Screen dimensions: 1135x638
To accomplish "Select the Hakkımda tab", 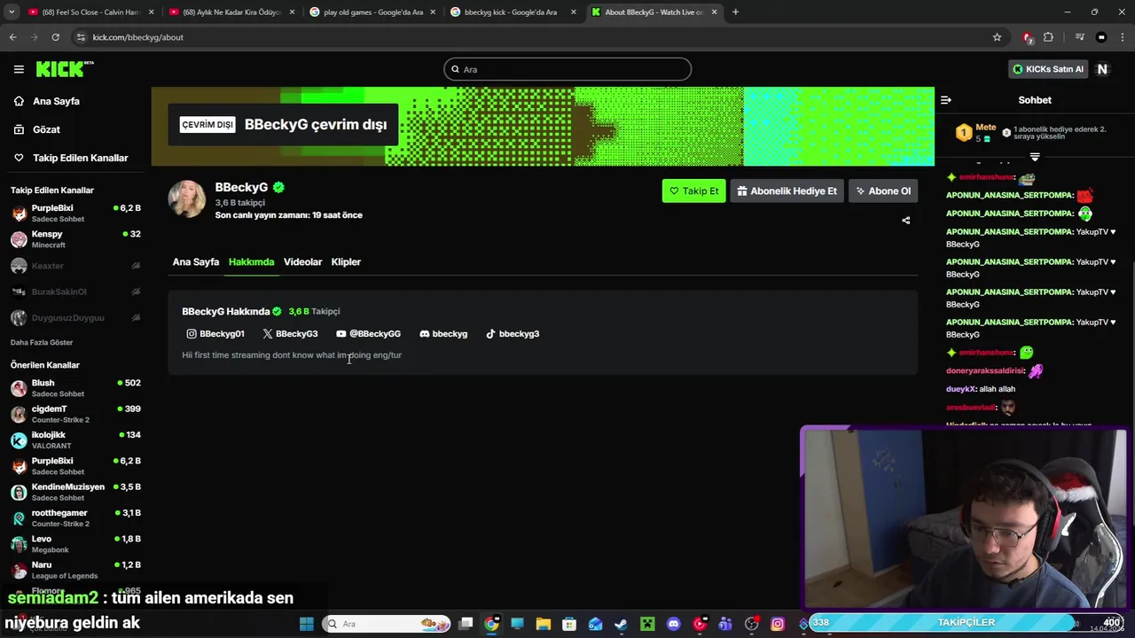I will [x=251, y=262].
